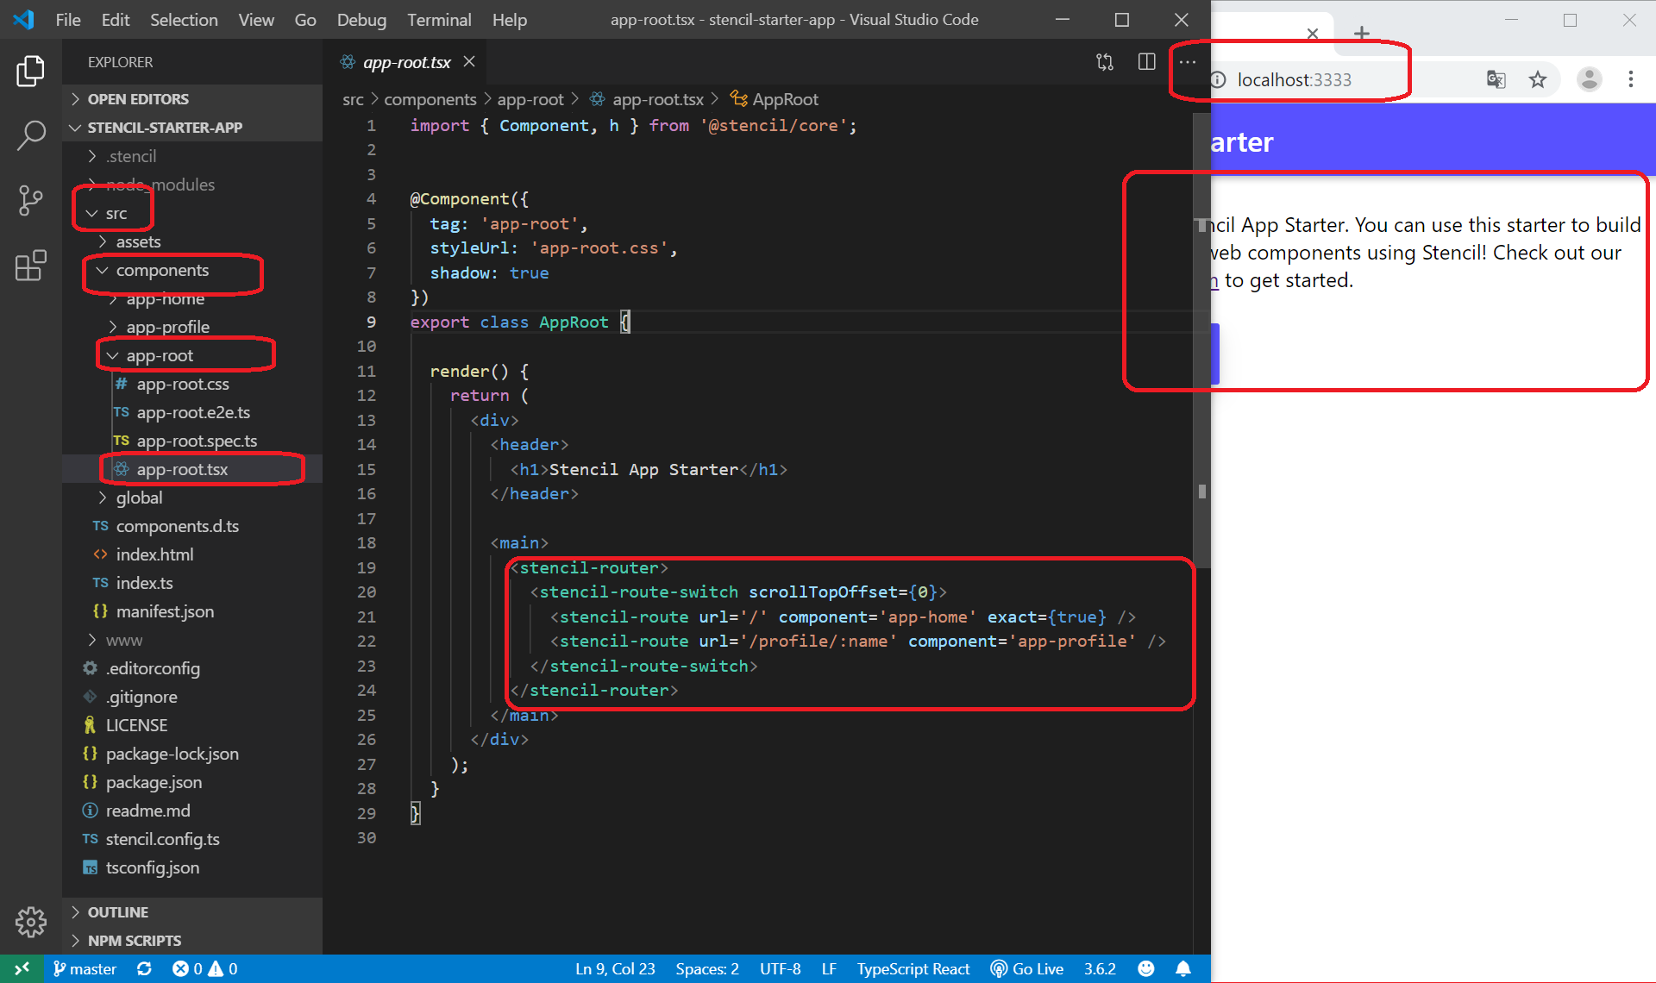Viewport: 1656px width, 983px height.
Task: Open the Extensions view icon
Action: point(31,266)
